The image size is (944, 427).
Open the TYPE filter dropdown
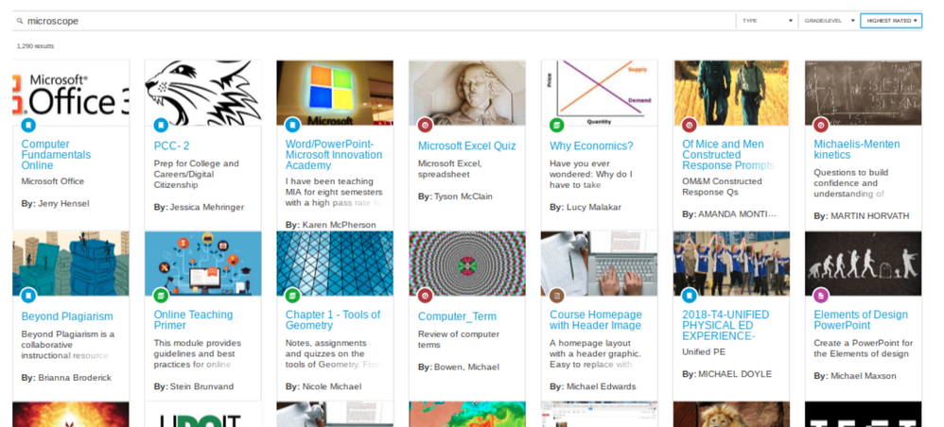pos(767,21)
